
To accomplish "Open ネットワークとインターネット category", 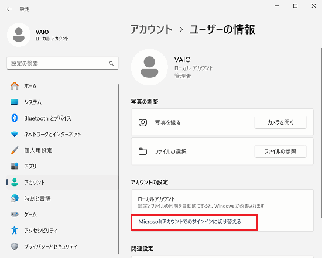I will (63, 134).
